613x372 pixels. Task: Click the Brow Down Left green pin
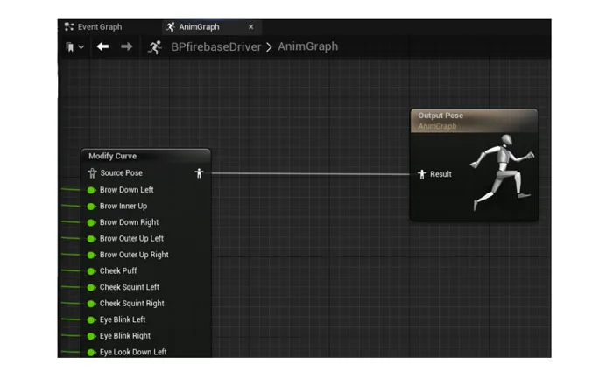point(91,190)
